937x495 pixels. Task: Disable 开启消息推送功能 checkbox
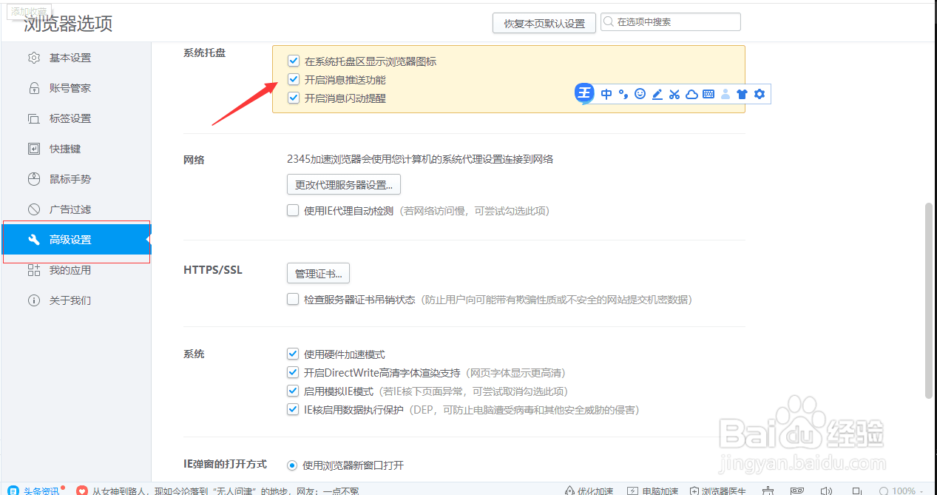293,78
